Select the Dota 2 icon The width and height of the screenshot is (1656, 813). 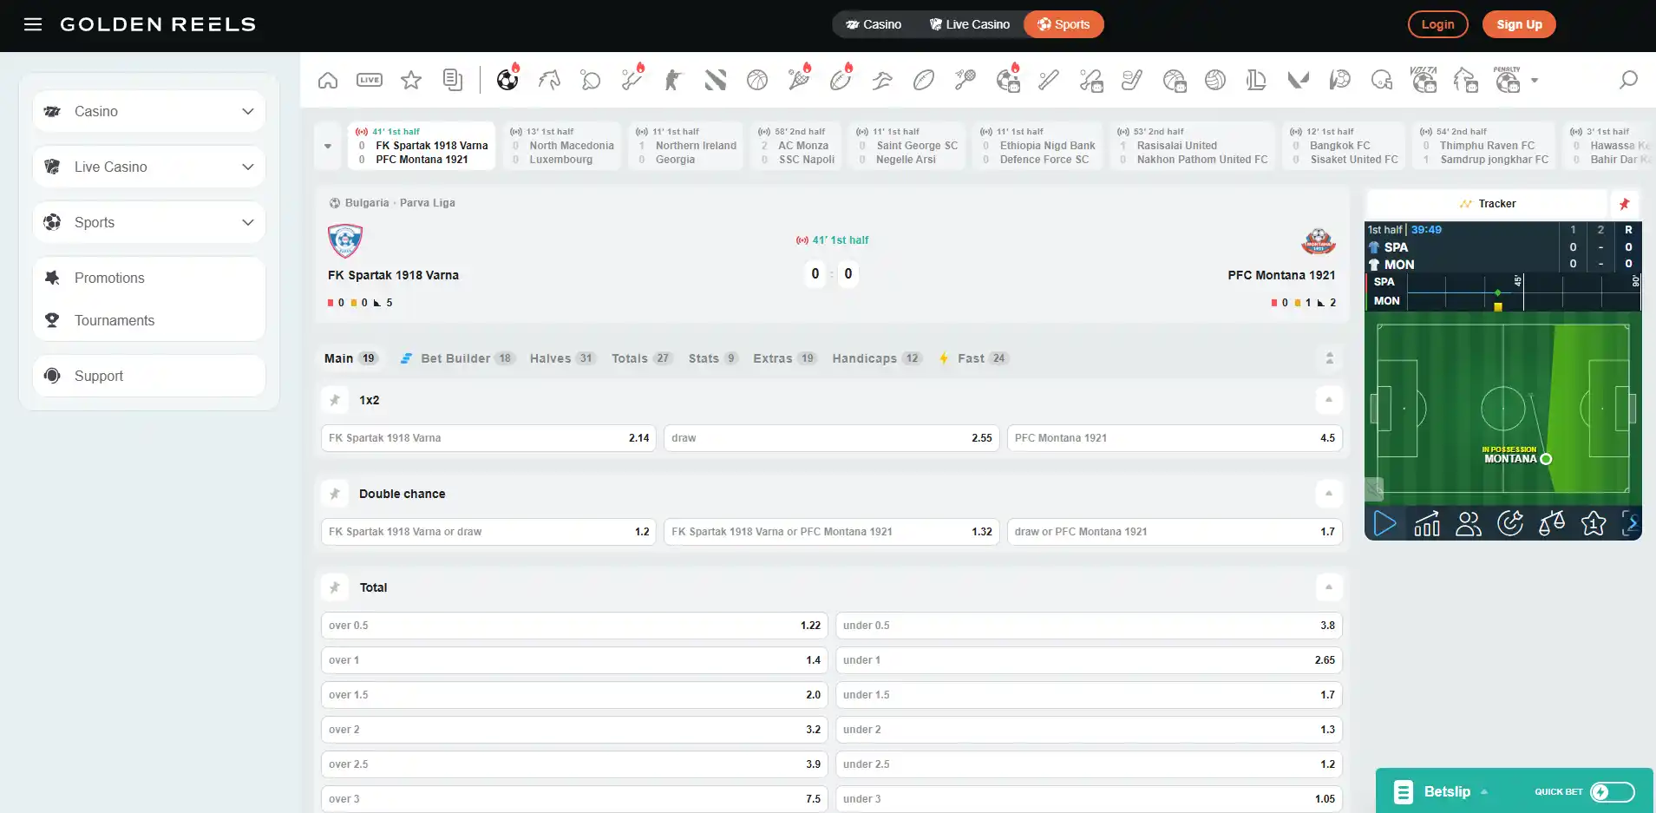pyautogui.click(x=716, y=81)
